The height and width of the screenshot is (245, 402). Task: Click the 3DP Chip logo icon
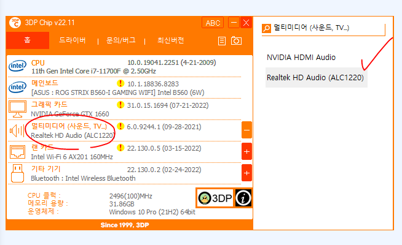15,23
